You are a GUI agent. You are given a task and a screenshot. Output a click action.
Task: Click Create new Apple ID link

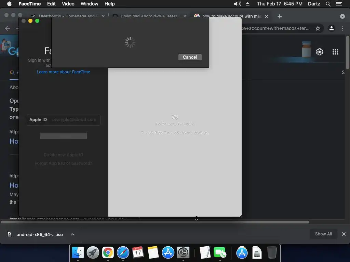[63, 155]
